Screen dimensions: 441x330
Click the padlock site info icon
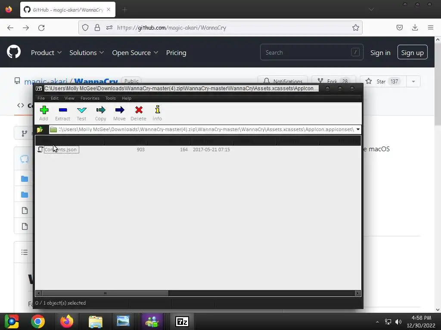[x=97, y=27]
